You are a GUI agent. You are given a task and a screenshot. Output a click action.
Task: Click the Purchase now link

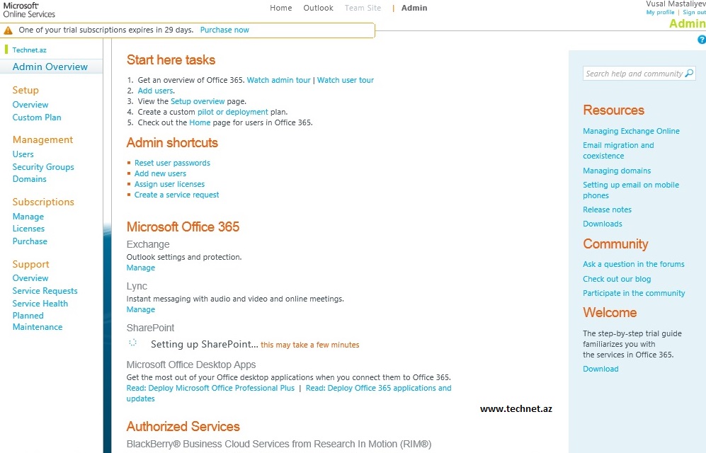coord(224,30)
